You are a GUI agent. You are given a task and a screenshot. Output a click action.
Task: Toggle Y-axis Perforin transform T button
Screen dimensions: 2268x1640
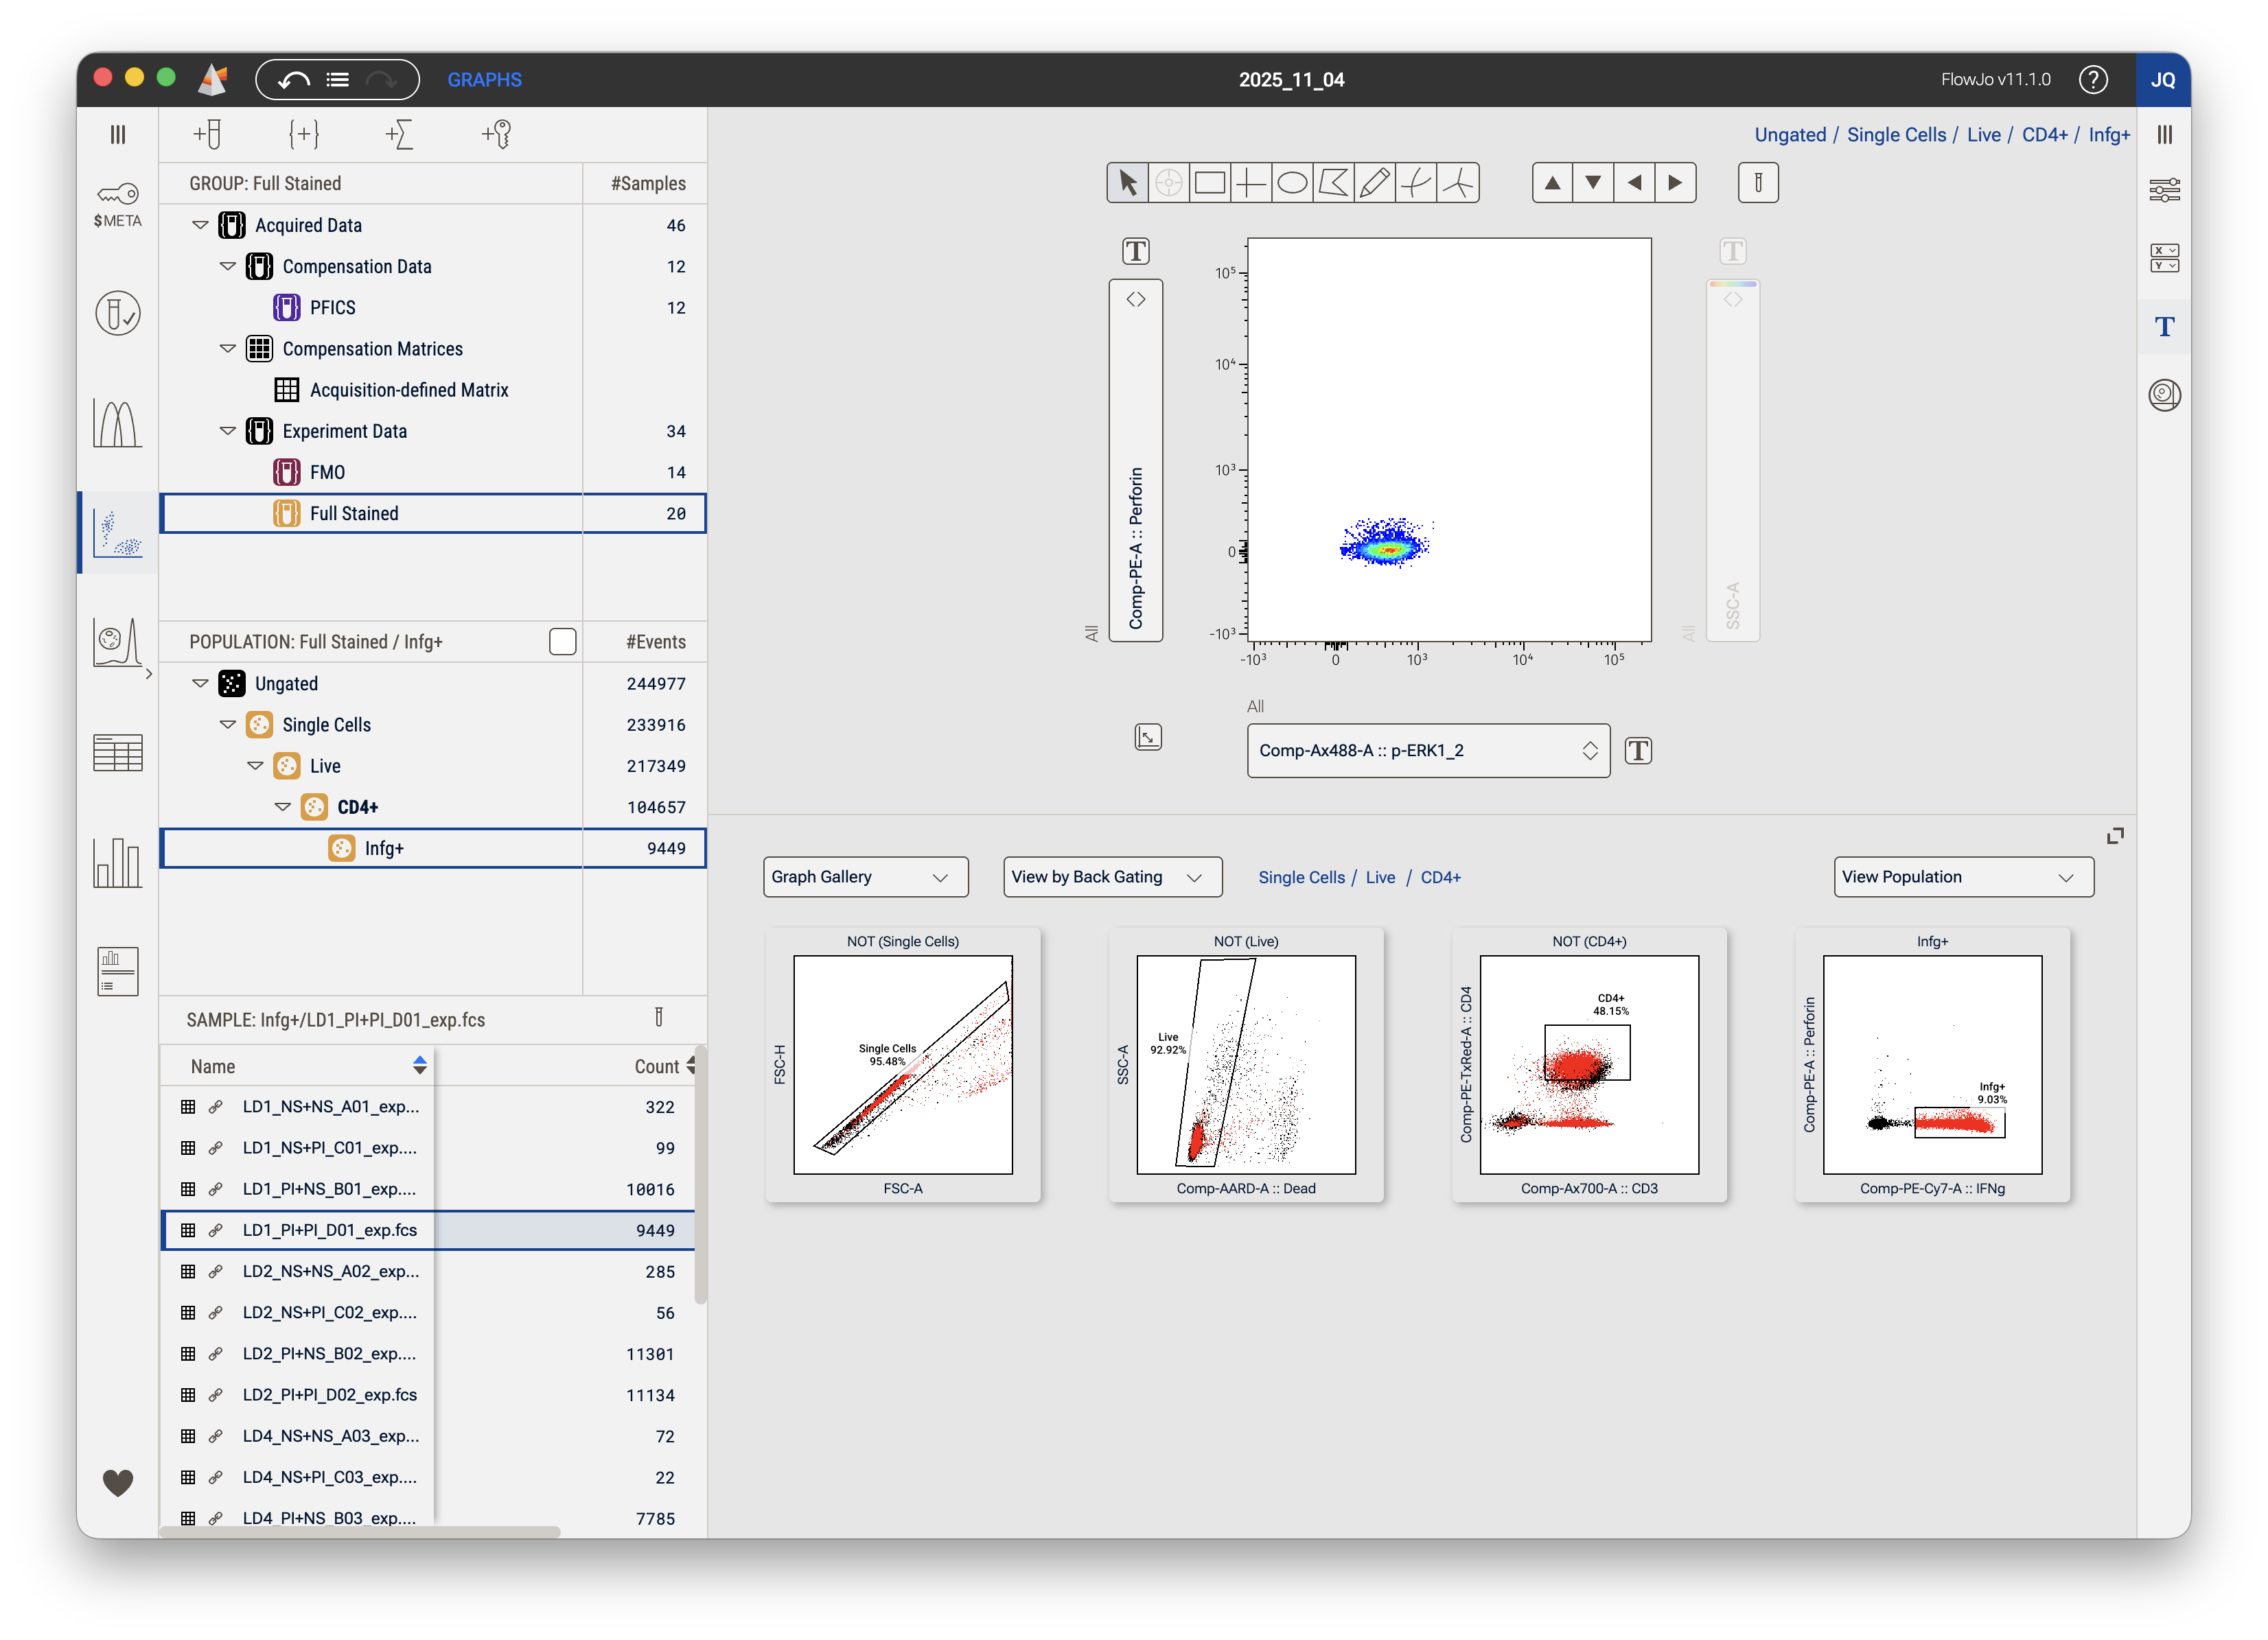(1135, 251)
